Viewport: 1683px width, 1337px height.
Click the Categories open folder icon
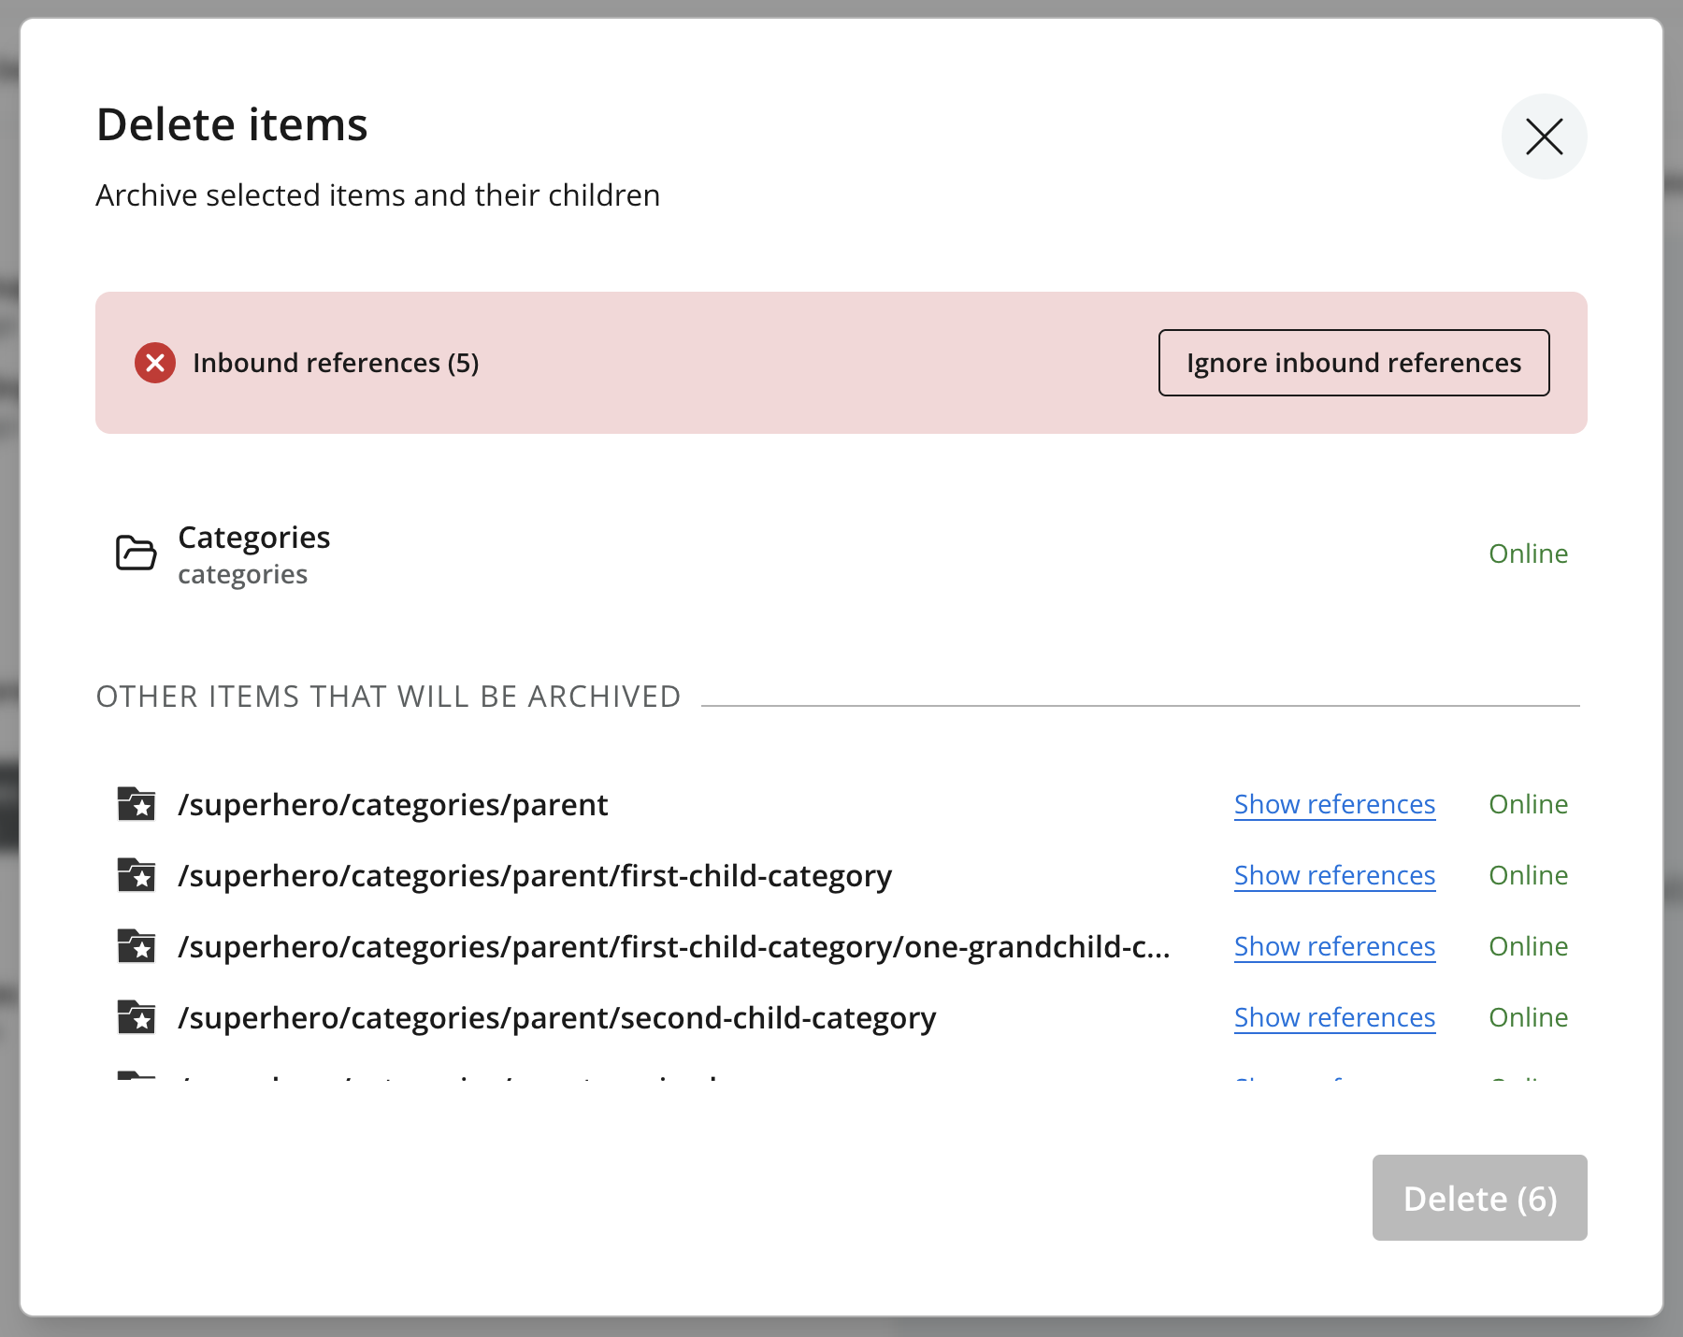pos(136,553)
